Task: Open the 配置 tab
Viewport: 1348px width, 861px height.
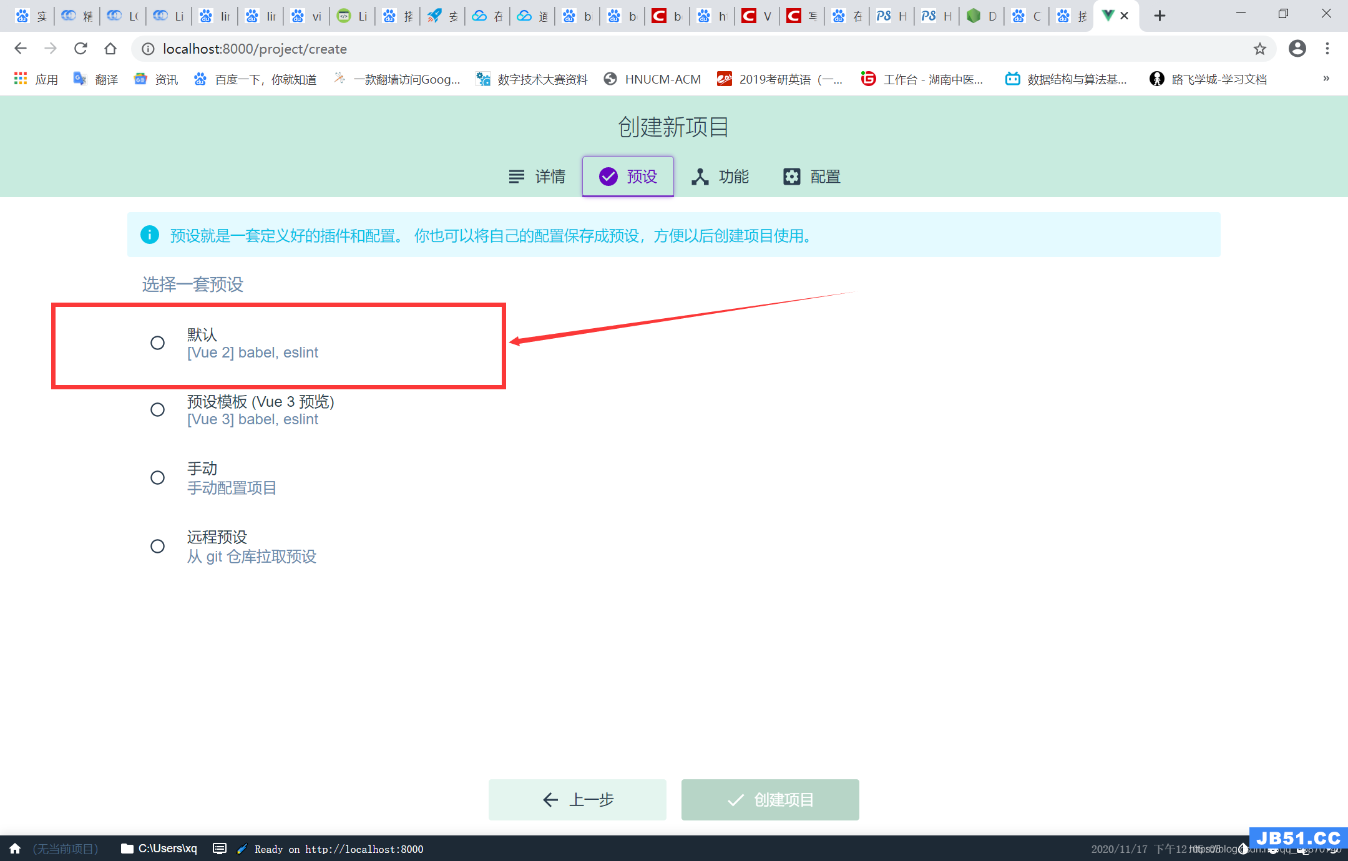Action: point(811,177)
